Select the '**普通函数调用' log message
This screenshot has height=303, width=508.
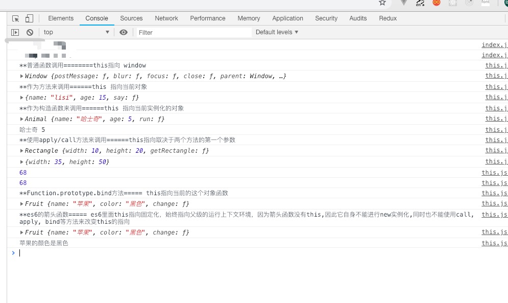(x=83, y=65)
